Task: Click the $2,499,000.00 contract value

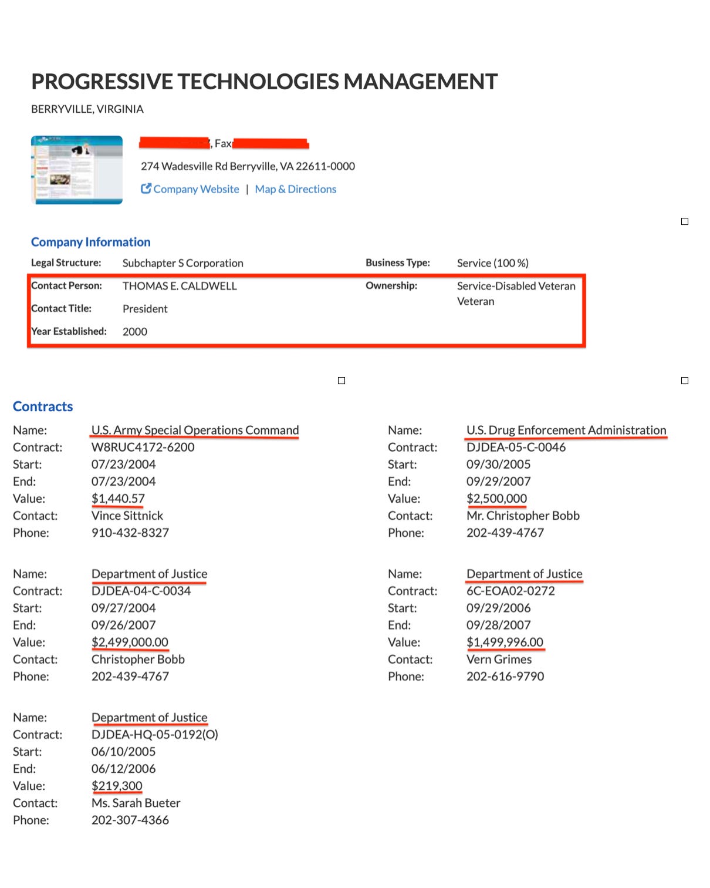Action: click(130, 643)
